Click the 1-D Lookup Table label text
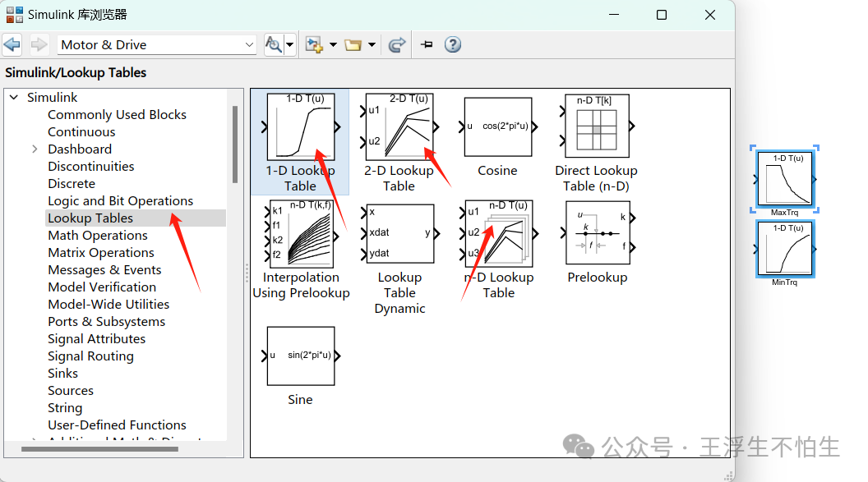This screenshot has width=868, height=482. pos(300,178)
